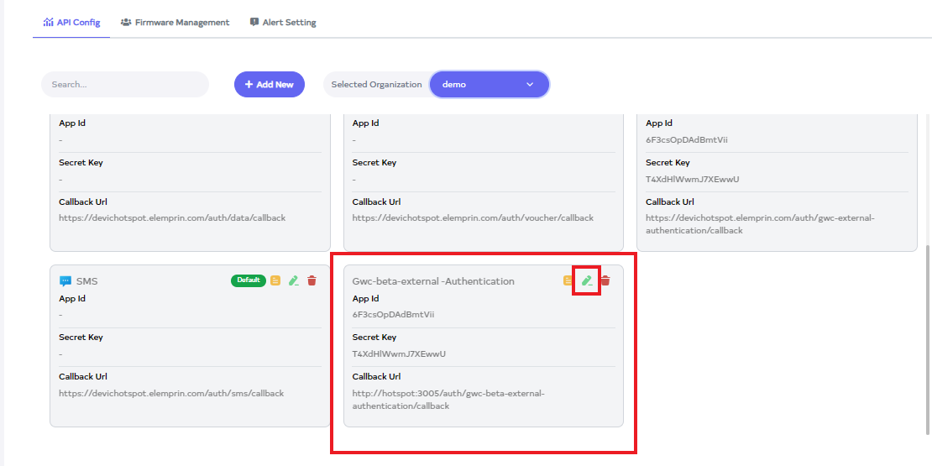Screen dimensions: 932x466
Task: Click the SMS callback URL text
Action: (171, 393)
